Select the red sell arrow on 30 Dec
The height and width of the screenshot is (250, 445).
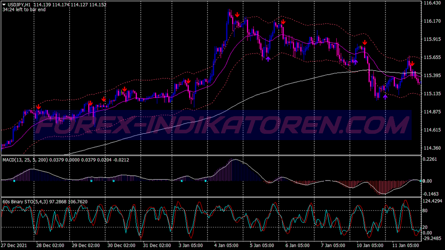coord(124,89)
